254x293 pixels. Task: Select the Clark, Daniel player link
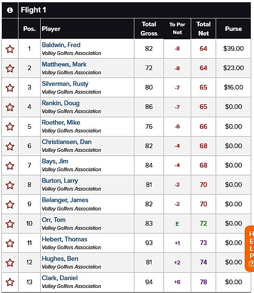(60, 278)
